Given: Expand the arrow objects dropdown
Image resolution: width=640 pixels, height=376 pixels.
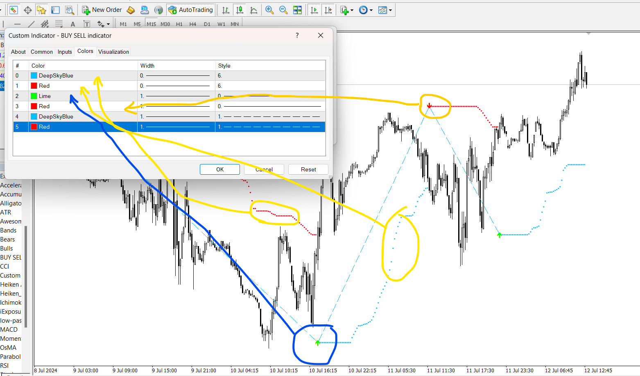Looking at the screenshot, I should click(108, 24).
